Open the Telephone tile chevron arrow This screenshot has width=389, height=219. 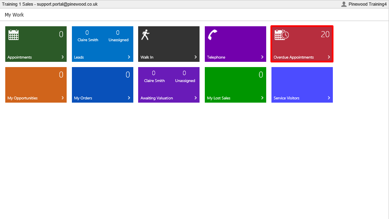(x=262, y=57)
